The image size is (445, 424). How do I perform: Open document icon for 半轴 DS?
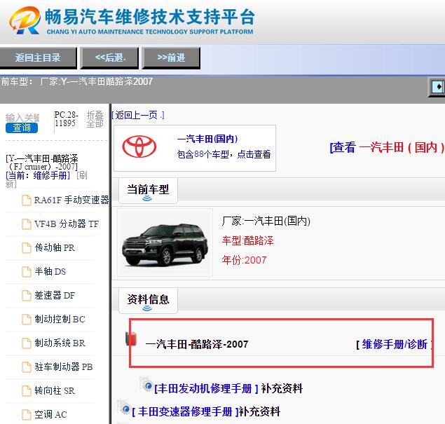(27, 272)
